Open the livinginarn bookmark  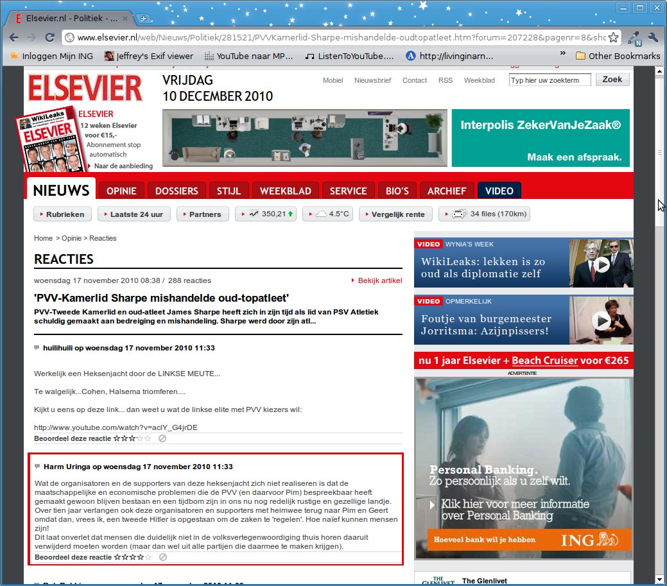pyautogui.click(x=449, y=56)
